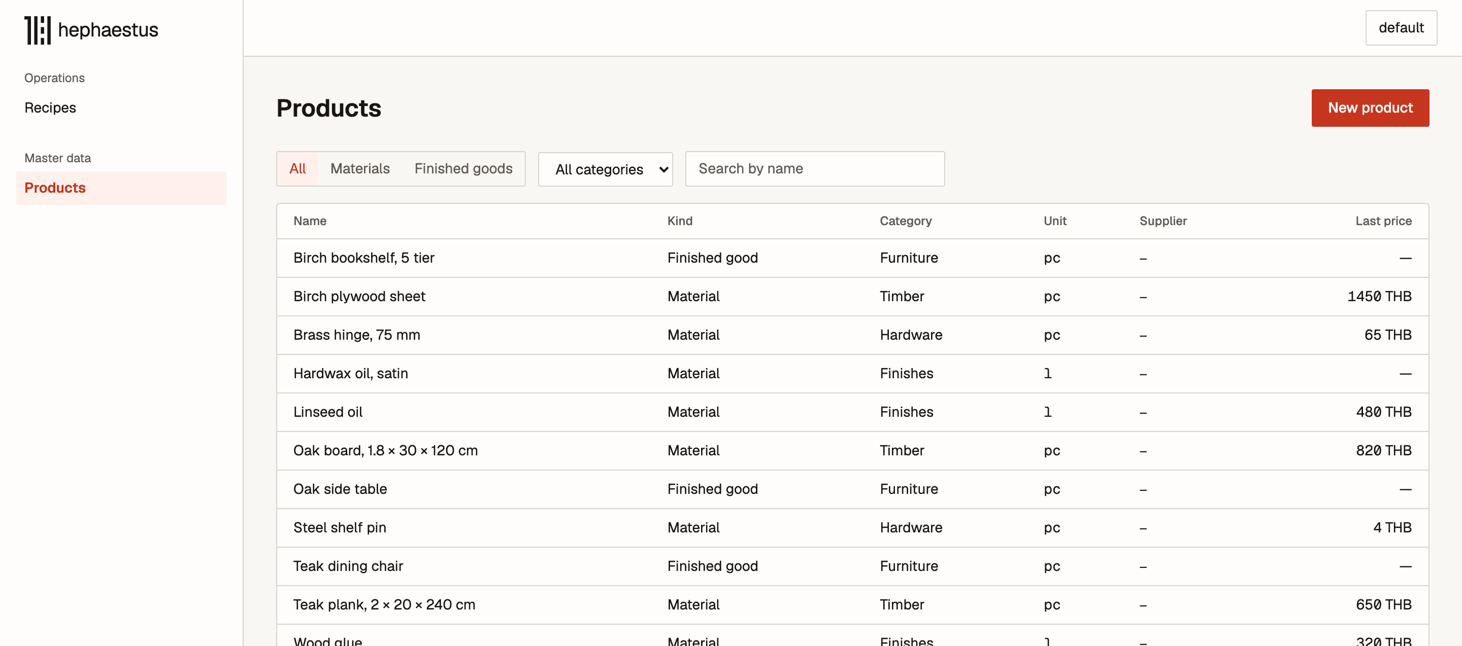This screenshot has width=1462, height=646.
Task: Click Timber category in Birch plywood sheet row
Action: click(902, 296)
